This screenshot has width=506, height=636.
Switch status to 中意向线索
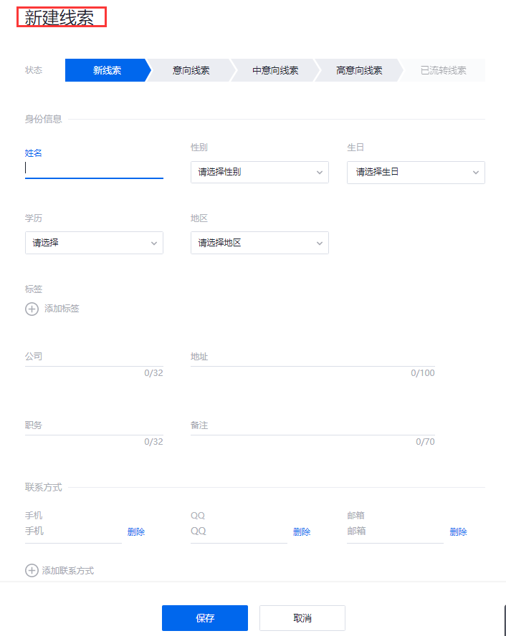click(x=275, y=70)
